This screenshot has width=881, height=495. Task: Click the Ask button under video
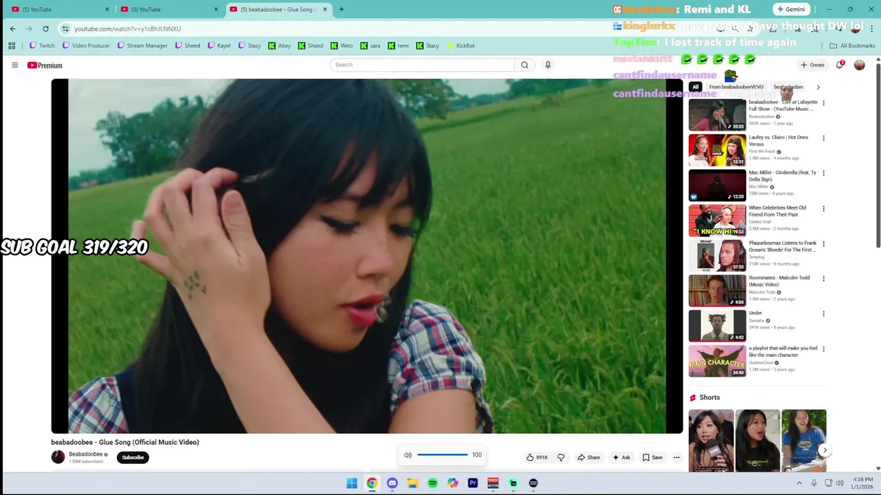click(x=621, y=457)
